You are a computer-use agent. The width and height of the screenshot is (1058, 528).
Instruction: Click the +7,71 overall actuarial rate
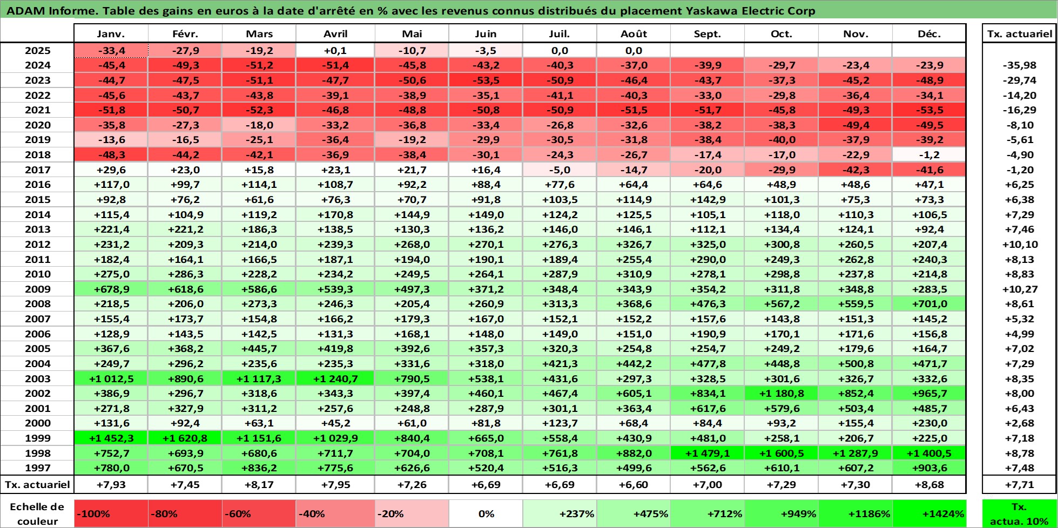click(x=1019, y=484)
